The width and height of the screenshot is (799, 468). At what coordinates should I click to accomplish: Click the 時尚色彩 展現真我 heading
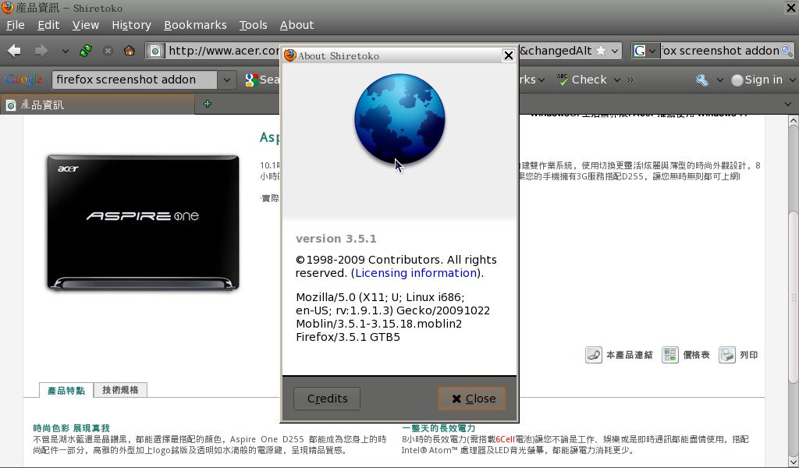71,428
